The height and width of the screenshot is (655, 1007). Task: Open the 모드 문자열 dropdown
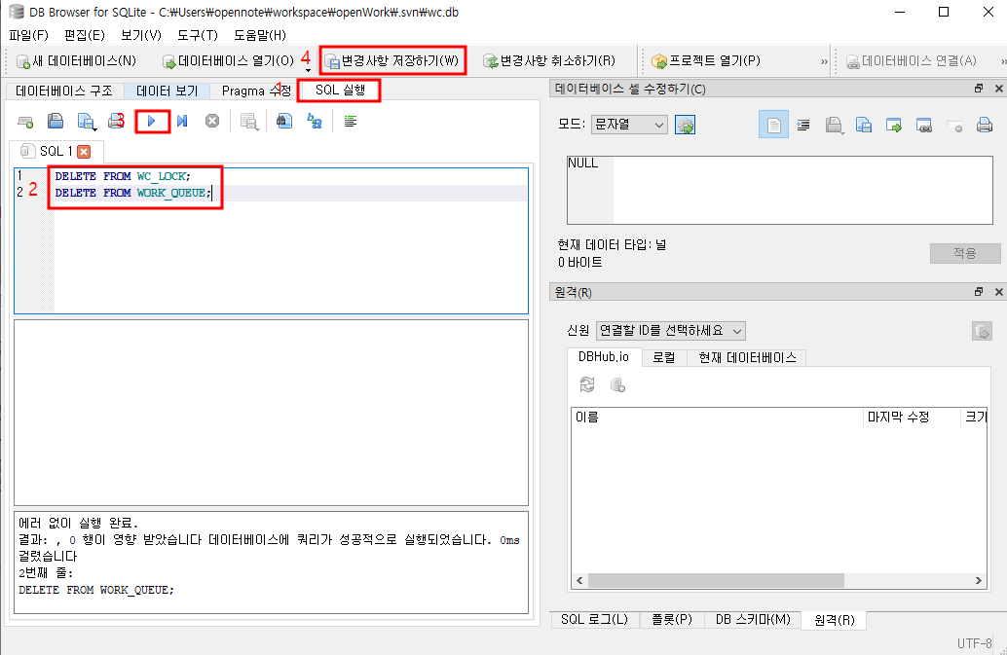629,125
